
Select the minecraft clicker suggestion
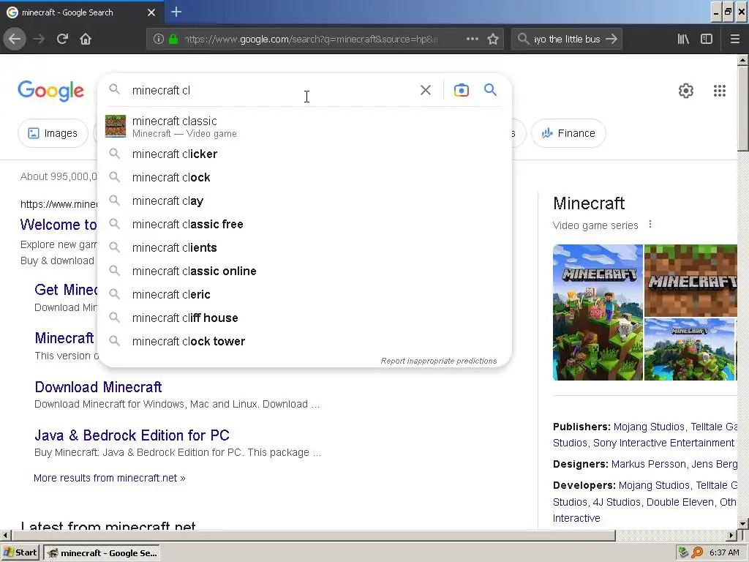coord(304,154)
